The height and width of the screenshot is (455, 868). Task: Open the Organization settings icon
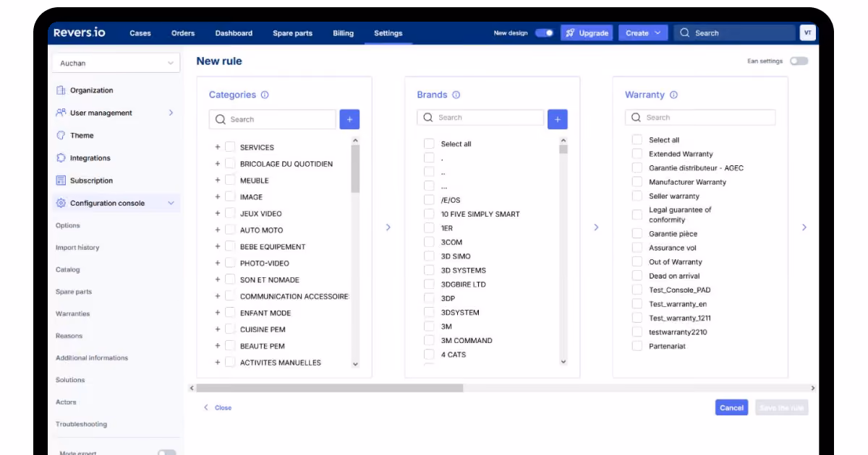coord(61,90)
